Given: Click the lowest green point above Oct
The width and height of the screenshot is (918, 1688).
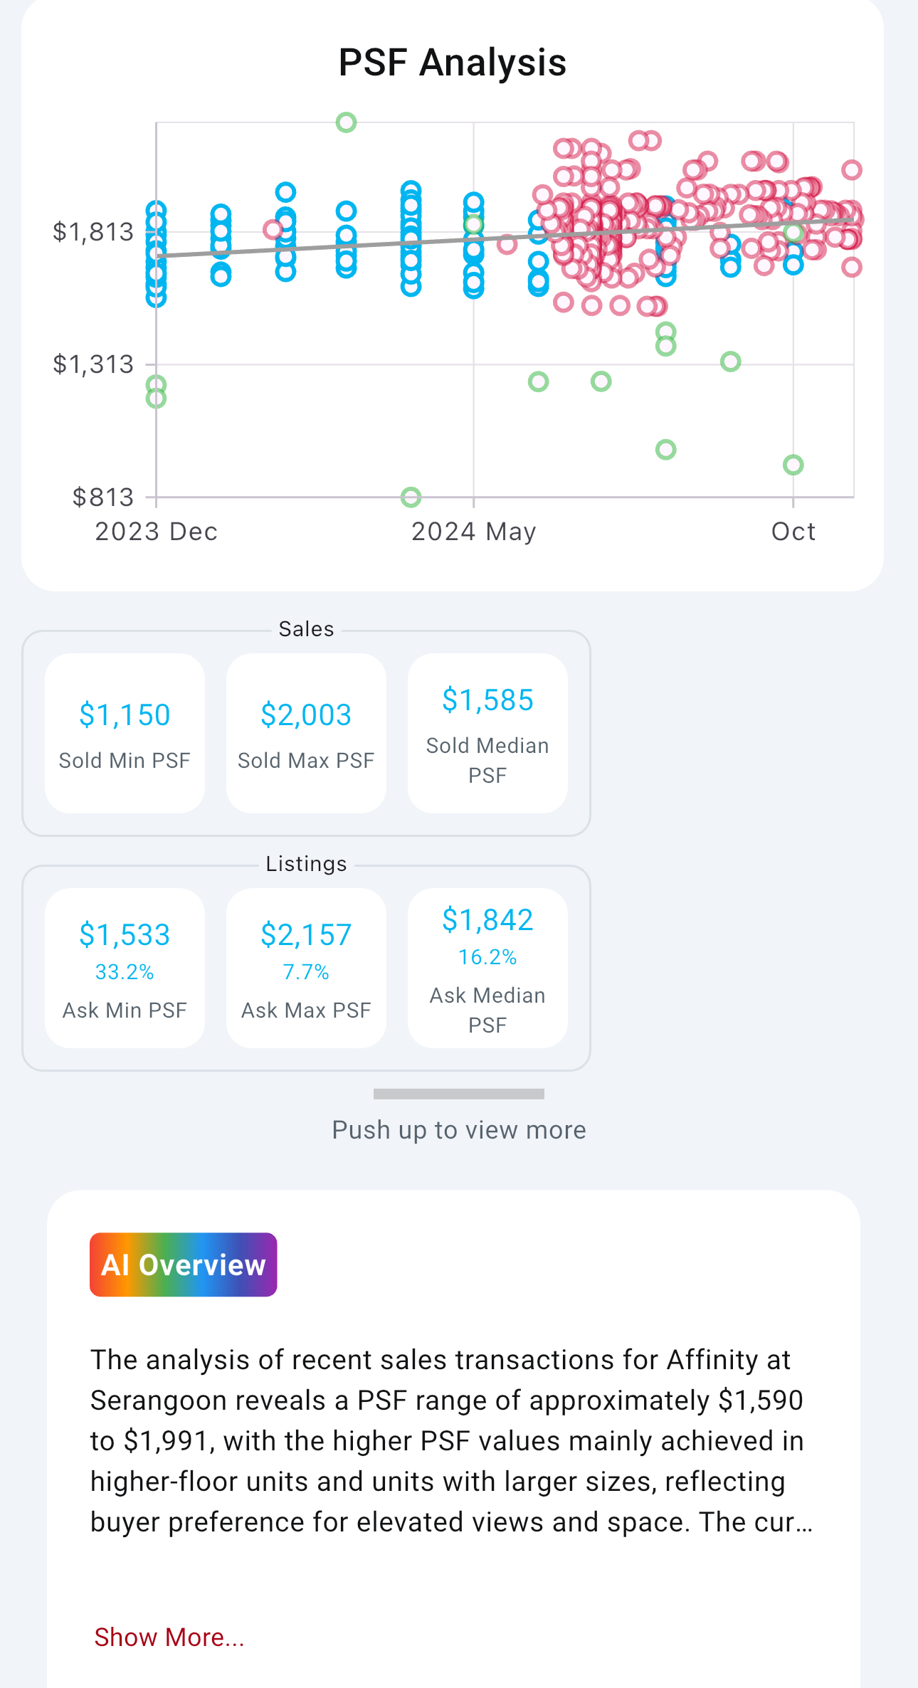Looking at the screenshot, I should (x=793, y=465).
